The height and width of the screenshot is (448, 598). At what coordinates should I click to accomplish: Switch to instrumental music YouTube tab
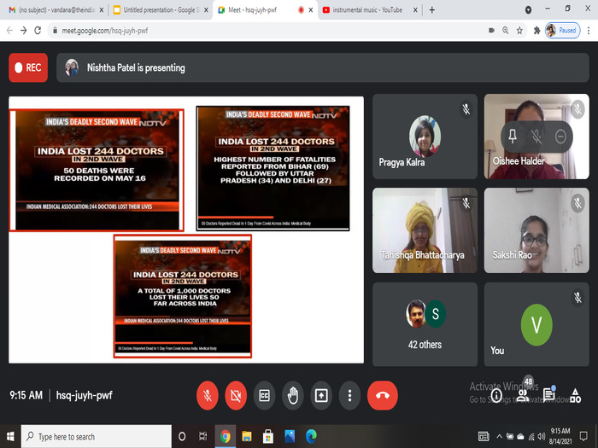point(369,10)
